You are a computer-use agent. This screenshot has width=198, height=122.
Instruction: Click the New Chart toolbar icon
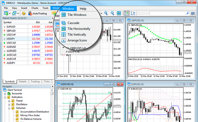coord(6,13)
